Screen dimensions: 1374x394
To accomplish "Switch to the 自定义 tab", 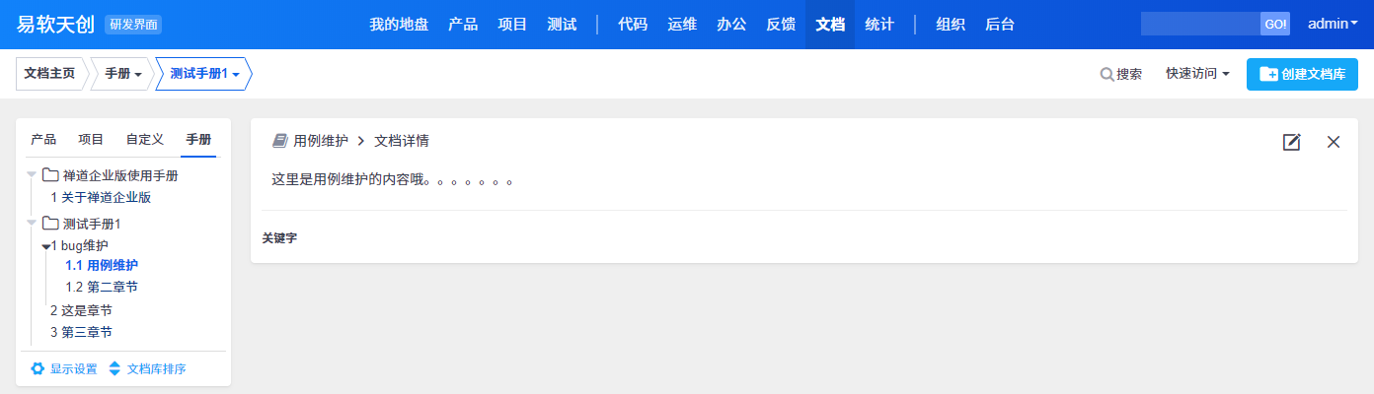I will (145, 140).
